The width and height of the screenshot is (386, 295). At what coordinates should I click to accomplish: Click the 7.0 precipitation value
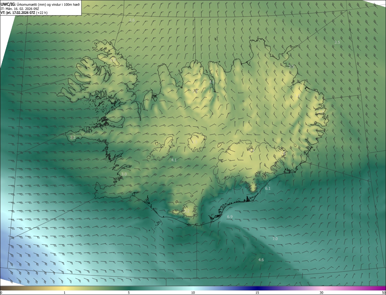tap(275, 239)
